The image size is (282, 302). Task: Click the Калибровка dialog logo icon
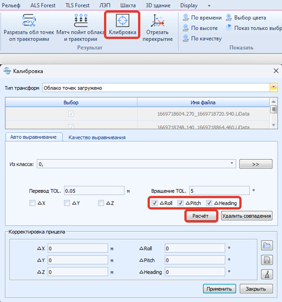tap(8, 71)
